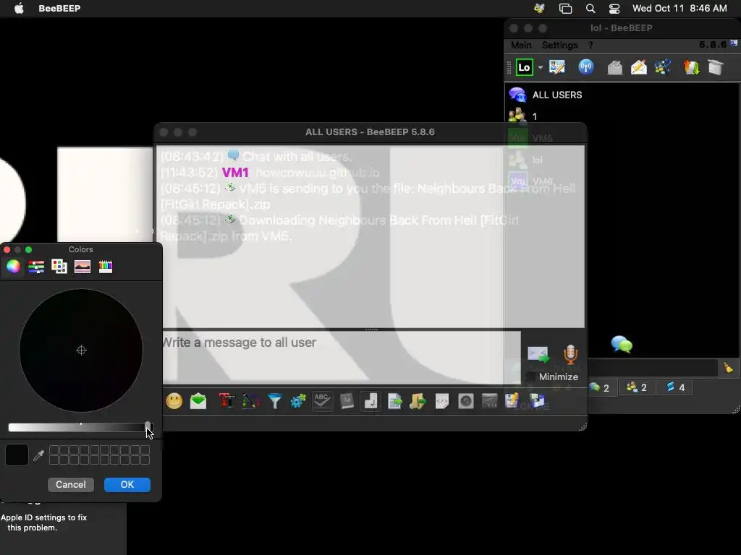This screenshot has width=741, height=555.
Task: Select the pencils tab in Colors panel
Action: coord(106,267)
